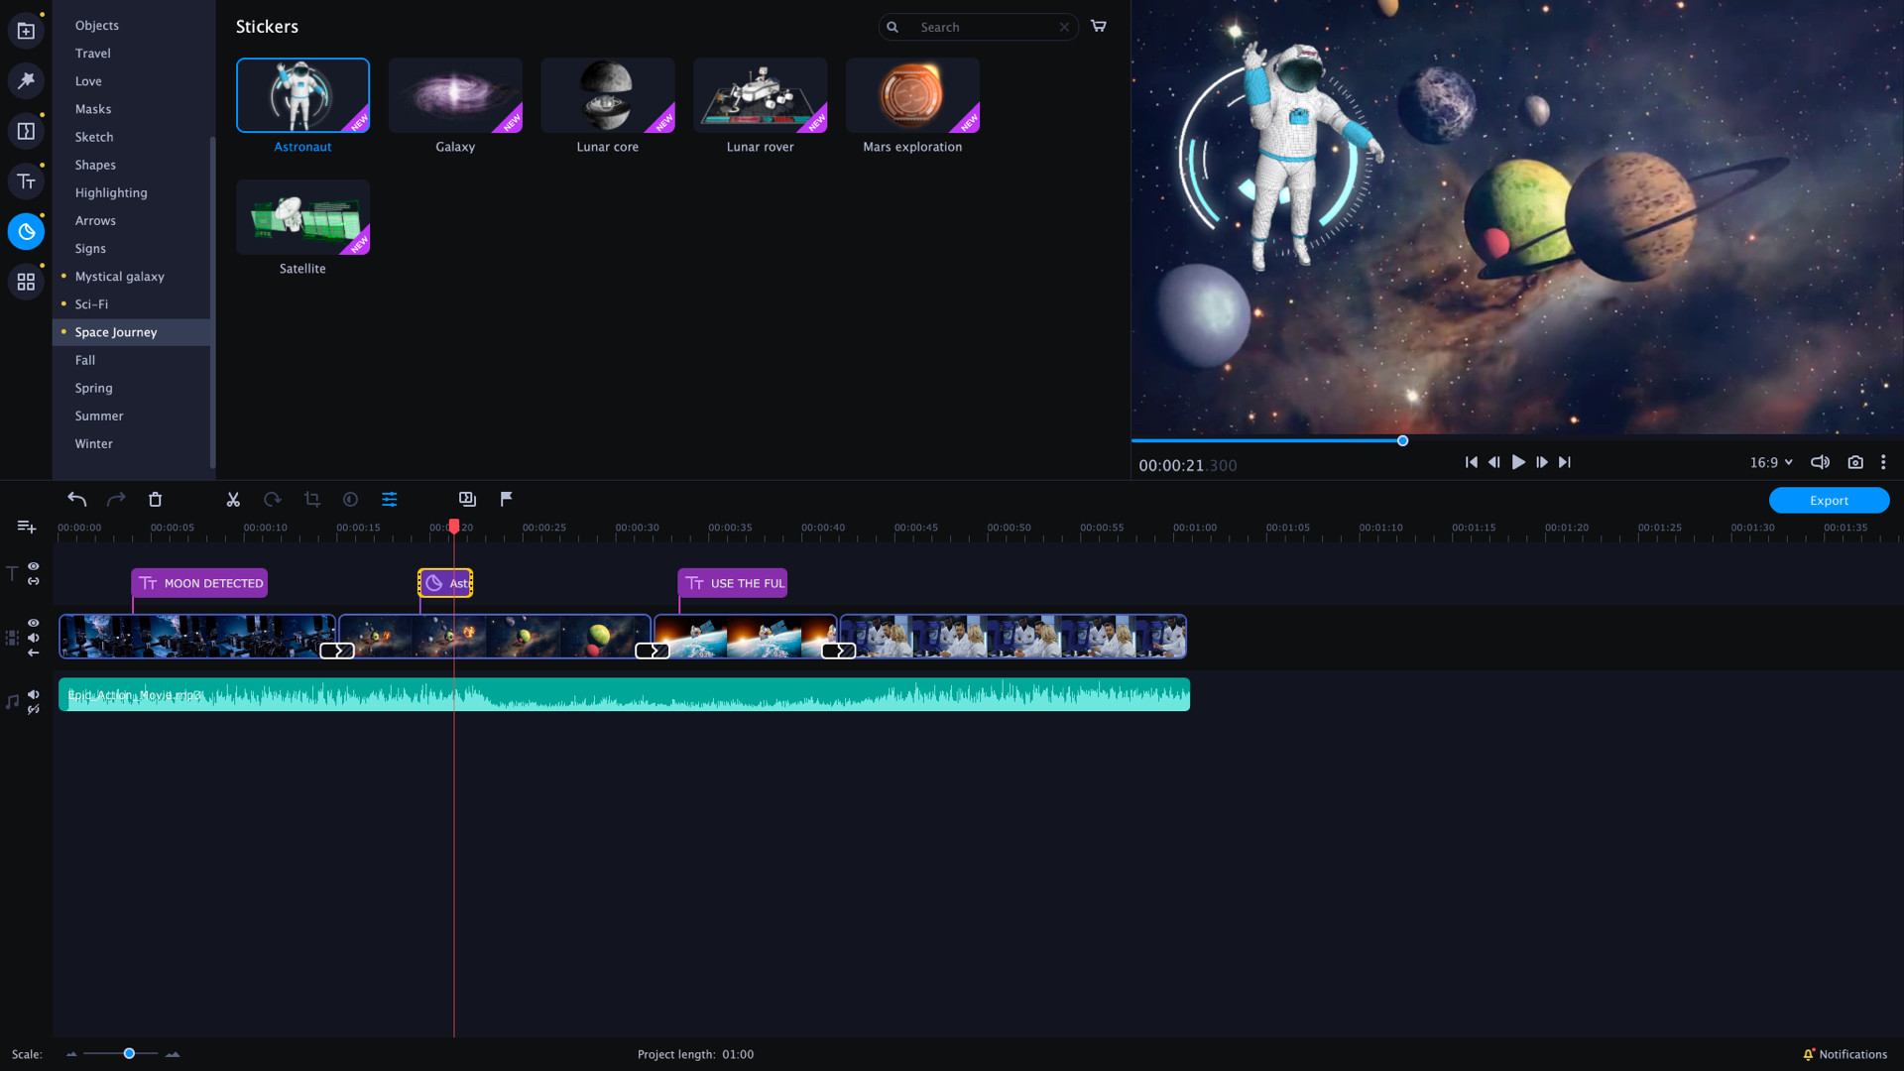Split the clip with the scissors tool

tap(233, 499)
